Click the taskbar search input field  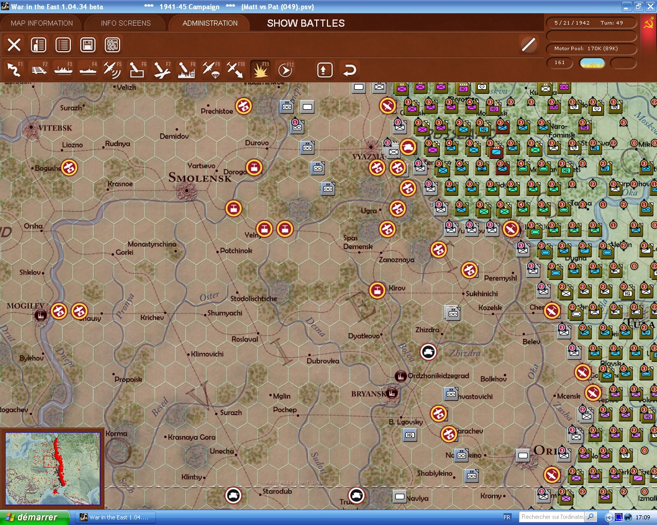pos(552,517)
